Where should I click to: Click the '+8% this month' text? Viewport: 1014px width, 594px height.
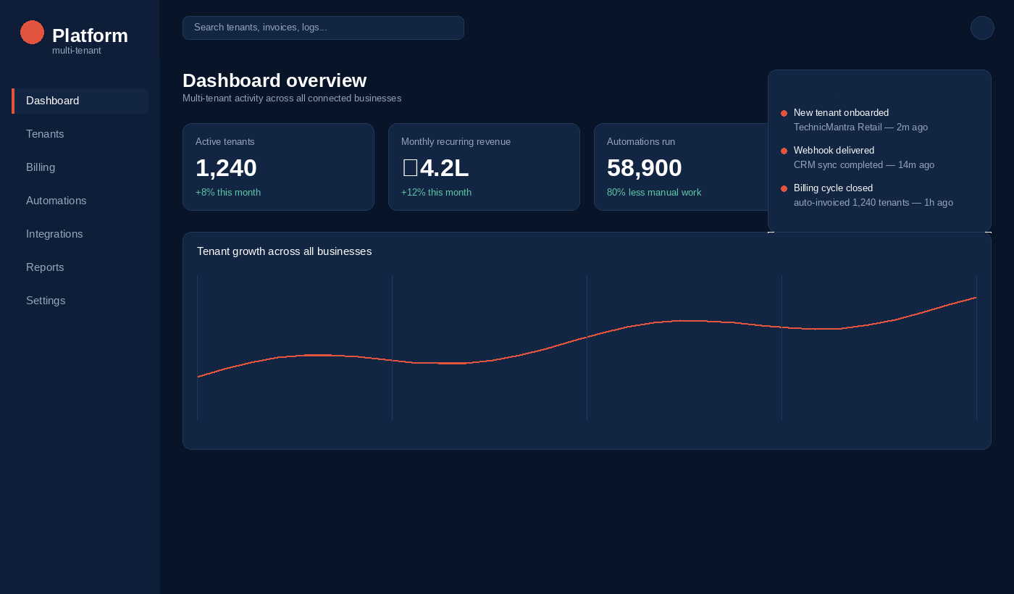[x=228, y=193]
